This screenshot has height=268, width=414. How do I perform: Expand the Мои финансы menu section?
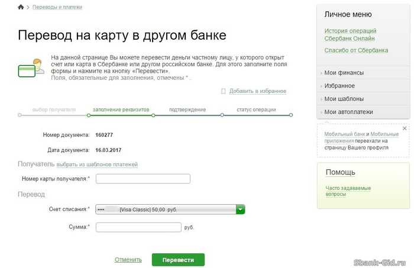(x=363, y=73)
